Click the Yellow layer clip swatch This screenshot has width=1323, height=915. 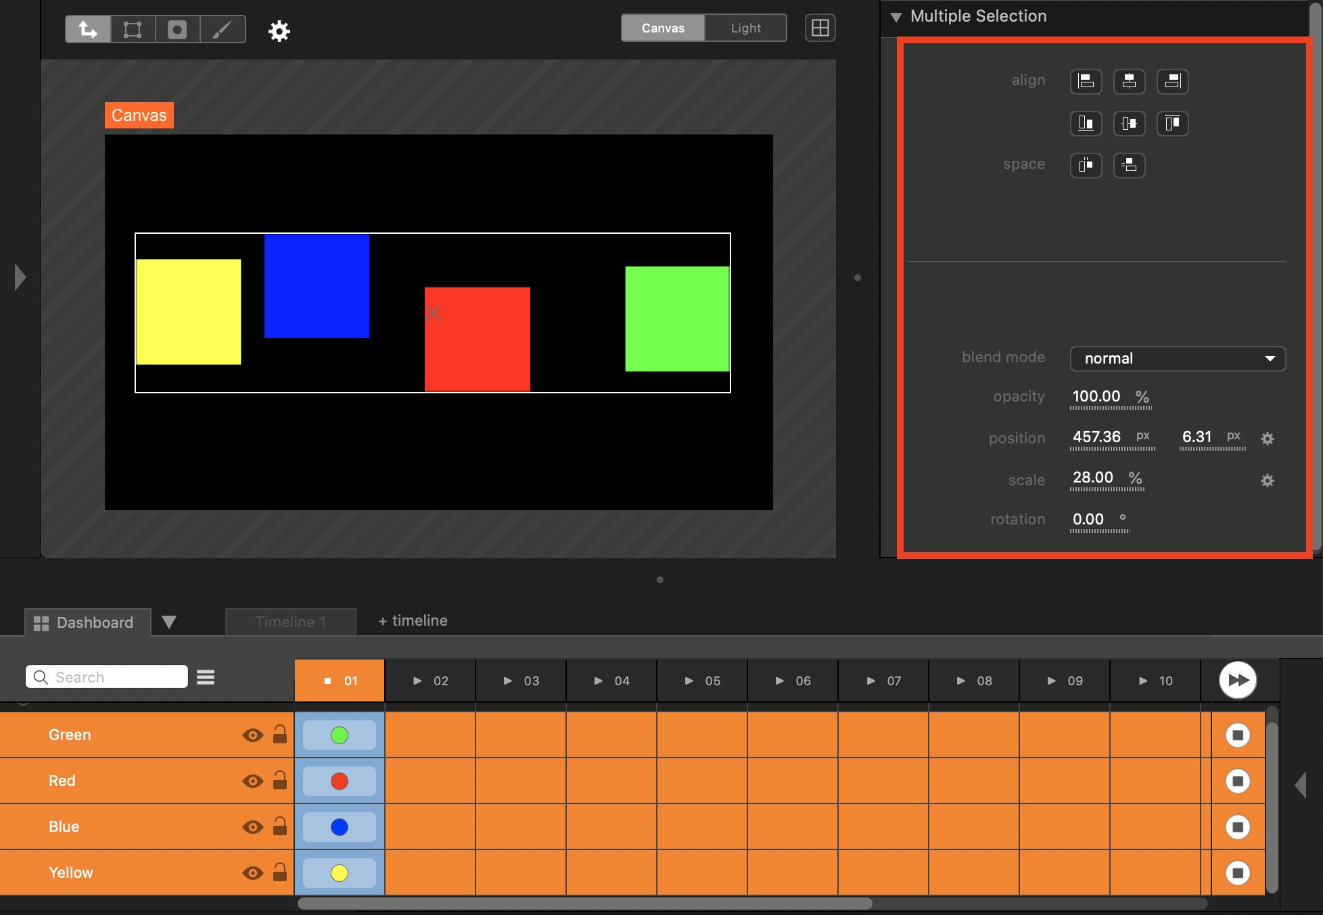339,873
